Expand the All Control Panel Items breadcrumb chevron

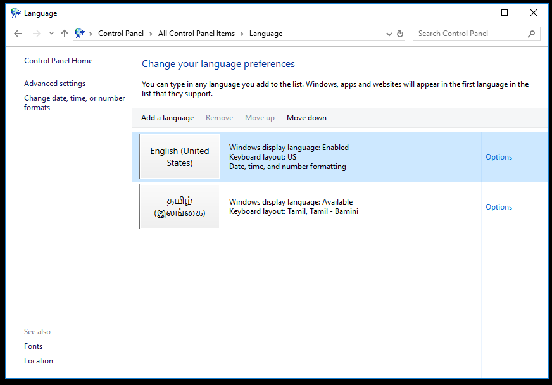tap(243, 33)
